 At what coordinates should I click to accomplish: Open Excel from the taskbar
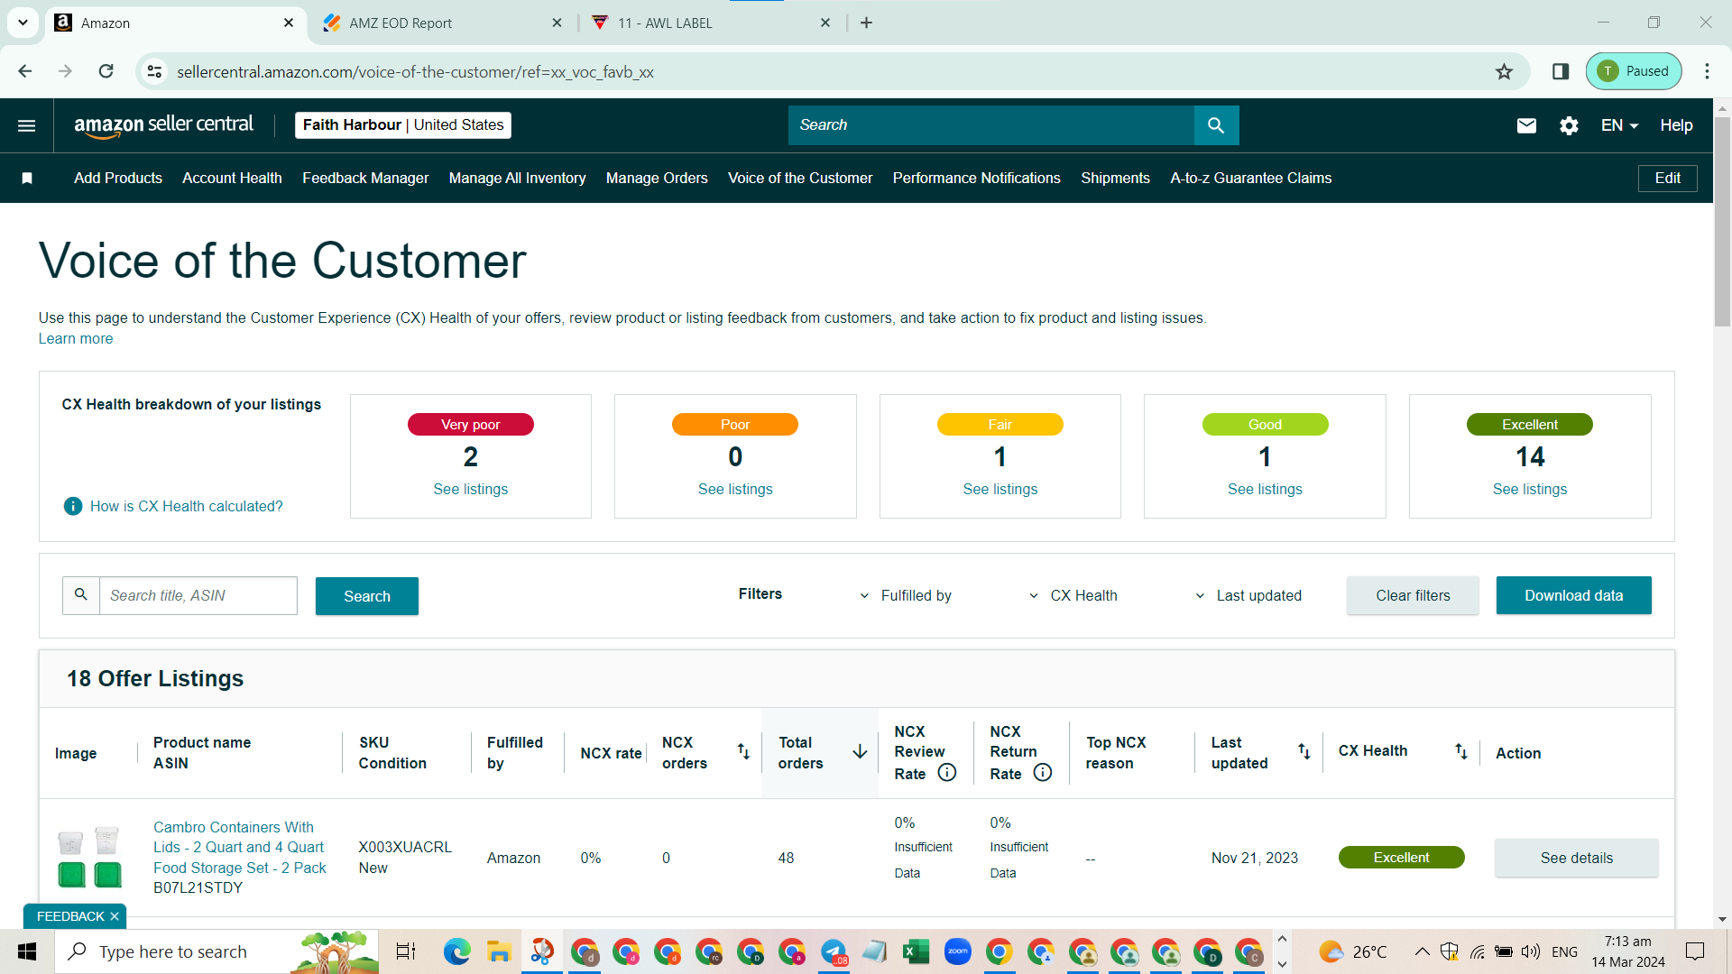[916, 951]
